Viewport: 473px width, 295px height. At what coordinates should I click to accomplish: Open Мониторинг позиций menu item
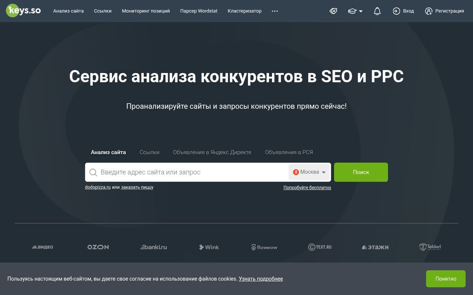[x=146, y=11]
